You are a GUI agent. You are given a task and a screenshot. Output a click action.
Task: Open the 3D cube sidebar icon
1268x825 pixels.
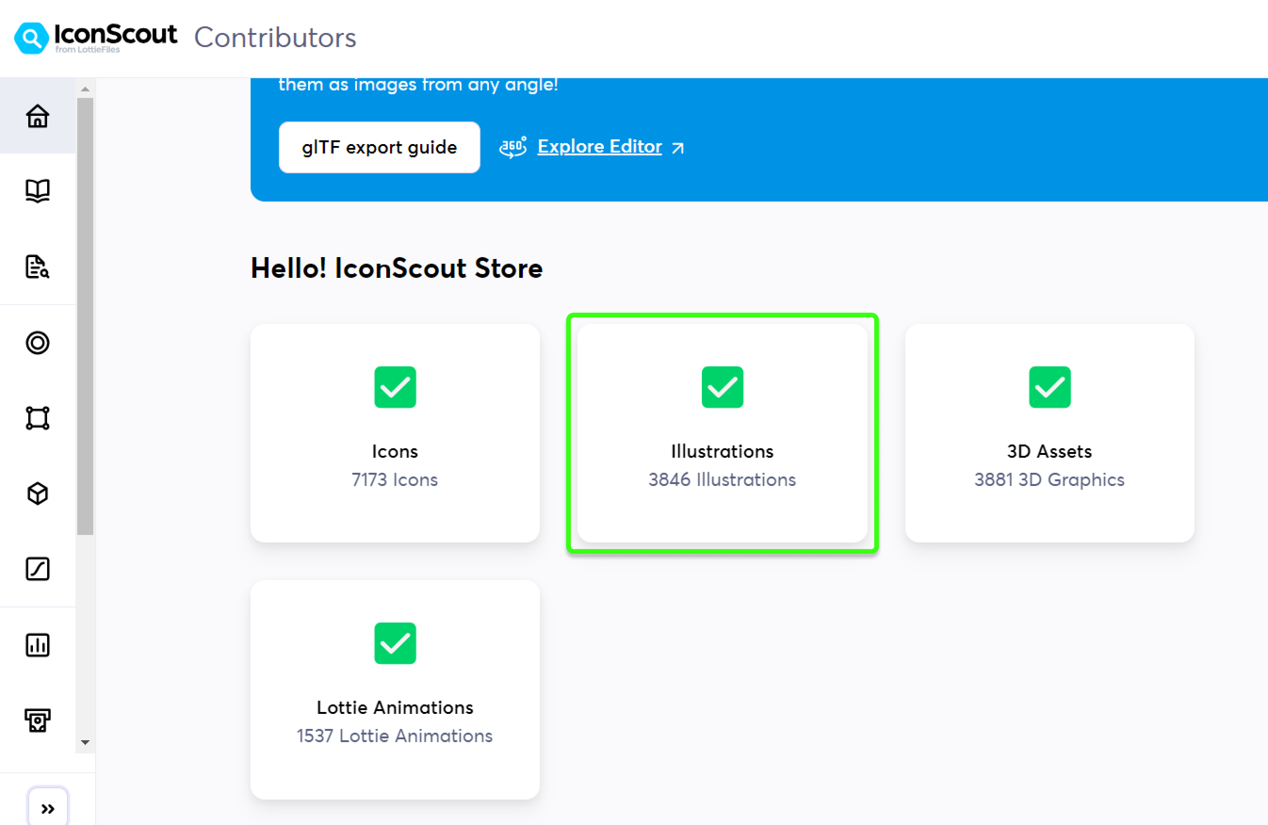pyautogui.click(x=37, y=493)
